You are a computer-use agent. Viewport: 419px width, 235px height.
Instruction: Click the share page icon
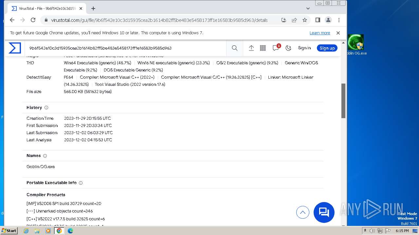coord(294,20)
